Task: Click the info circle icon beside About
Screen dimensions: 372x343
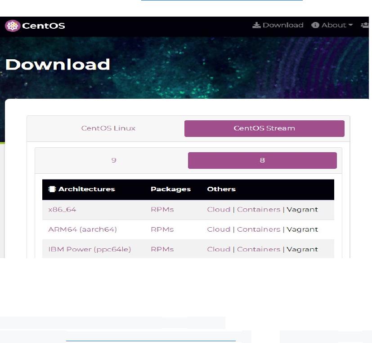Action: point(315,25)
